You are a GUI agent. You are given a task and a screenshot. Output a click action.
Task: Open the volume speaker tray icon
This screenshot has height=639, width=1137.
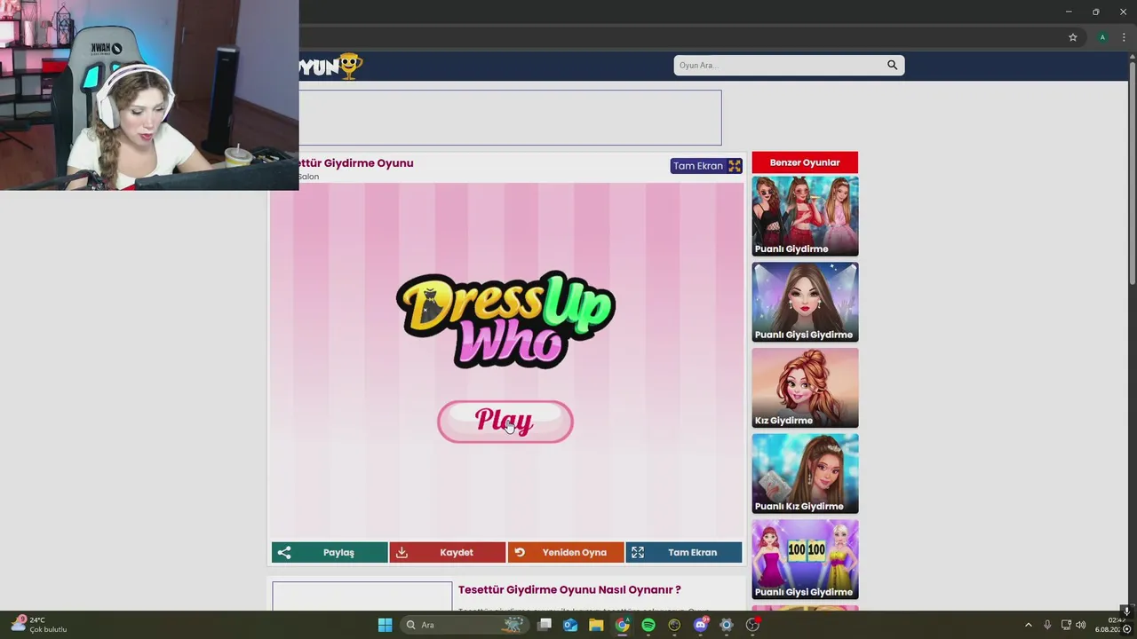[x=1081, y=625]
